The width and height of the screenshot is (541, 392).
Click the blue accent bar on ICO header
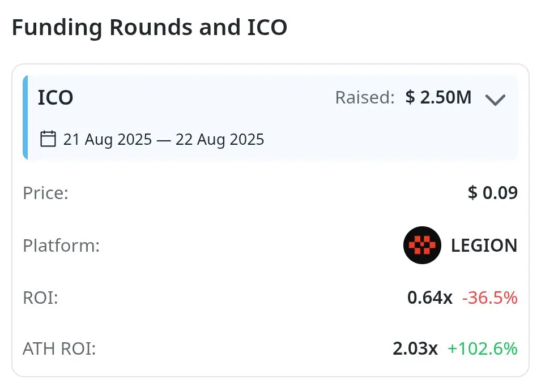click(x=25, y=118)
